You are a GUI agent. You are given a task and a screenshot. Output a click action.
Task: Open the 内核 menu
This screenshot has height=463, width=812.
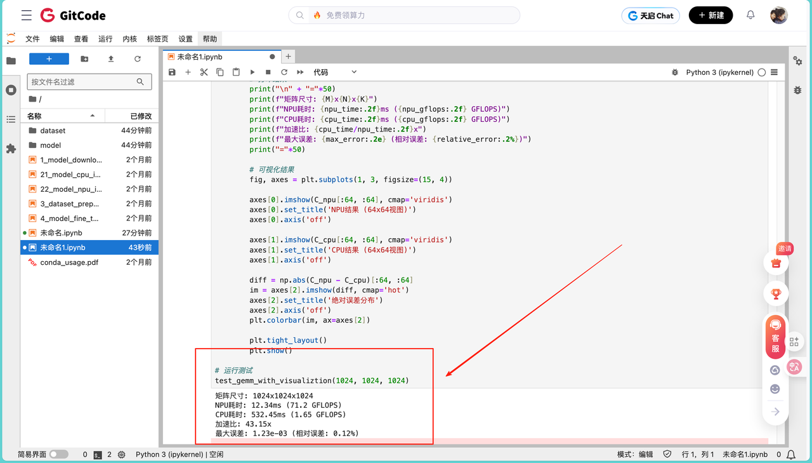click(129, 39)
